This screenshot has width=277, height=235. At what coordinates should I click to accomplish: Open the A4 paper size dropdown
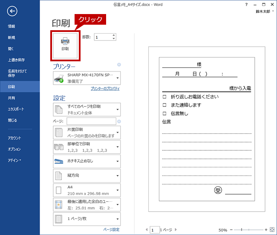[87, 190]
